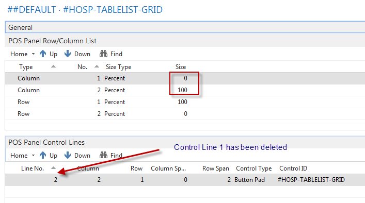Click the Size Type column header

pos(119,67)
